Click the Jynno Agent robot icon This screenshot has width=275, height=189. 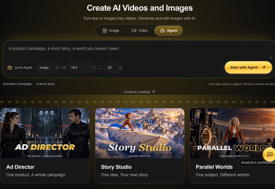pyautogui.click(x=10, y=67)
